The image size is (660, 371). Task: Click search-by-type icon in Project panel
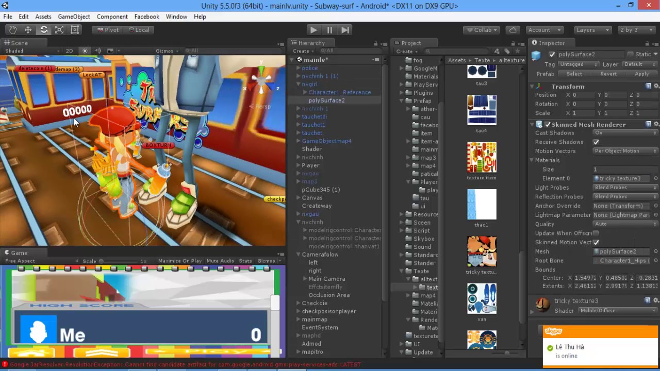pos(497,52)
